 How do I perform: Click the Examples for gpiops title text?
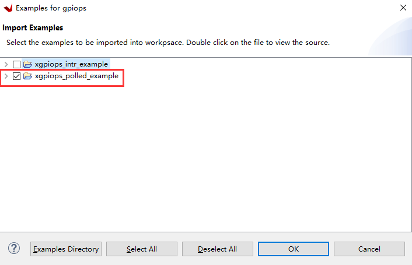(51, 8)
